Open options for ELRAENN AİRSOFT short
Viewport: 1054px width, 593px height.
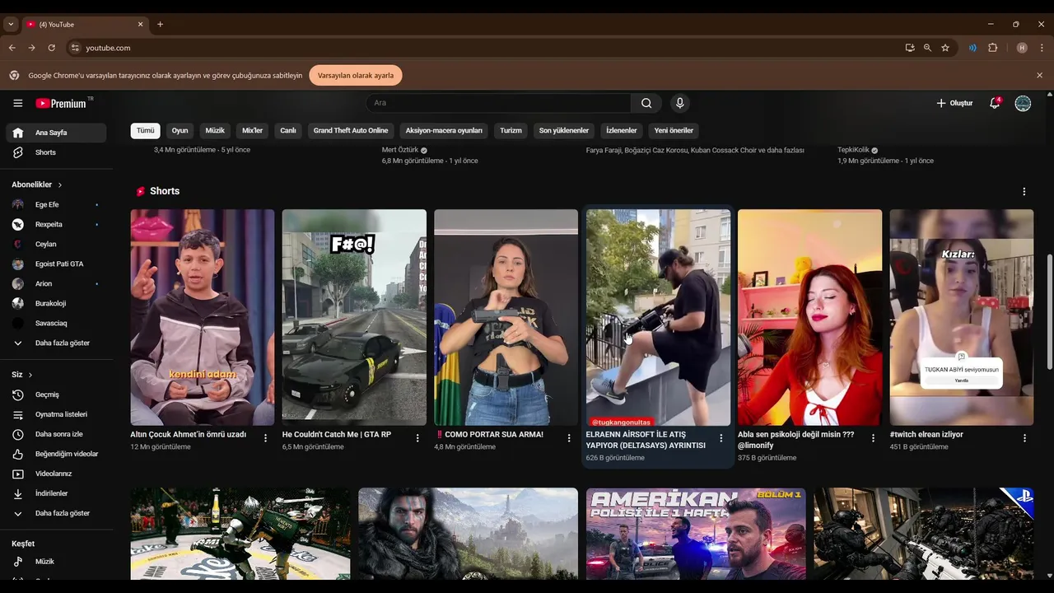tap(721, 438)
